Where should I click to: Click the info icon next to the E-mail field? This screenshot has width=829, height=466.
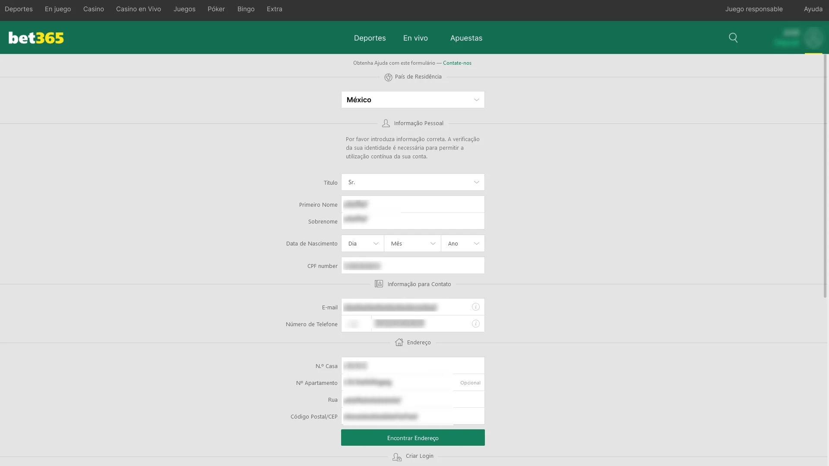[x=475, y=307]
